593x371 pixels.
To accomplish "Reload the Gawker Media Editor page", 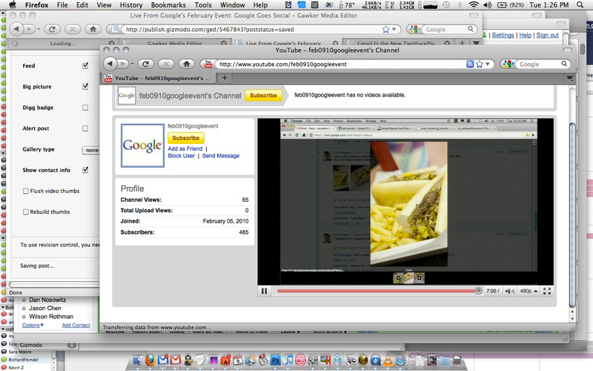I will point(52,29).
